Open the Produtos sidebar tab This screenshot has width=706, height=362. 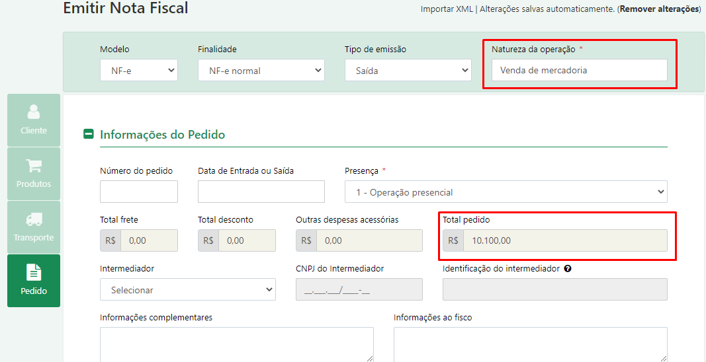pos(34,174)
